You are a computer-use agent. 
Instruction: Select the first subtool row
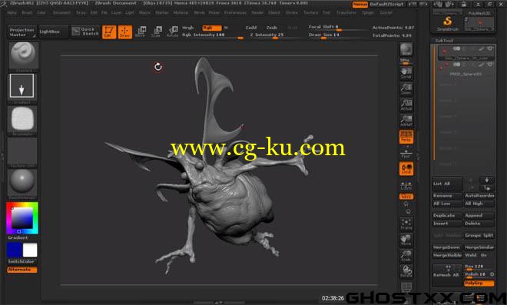coord(466,53)
